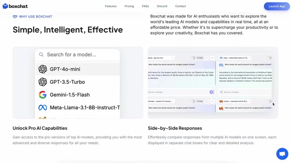Click the handshake icon beside Why Use Boxchat

[x=15, y=17]
